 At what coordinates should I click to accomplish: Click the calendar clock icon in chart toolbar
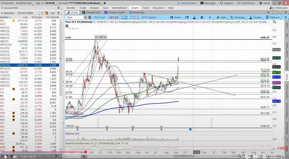click(x=187, y=17)
